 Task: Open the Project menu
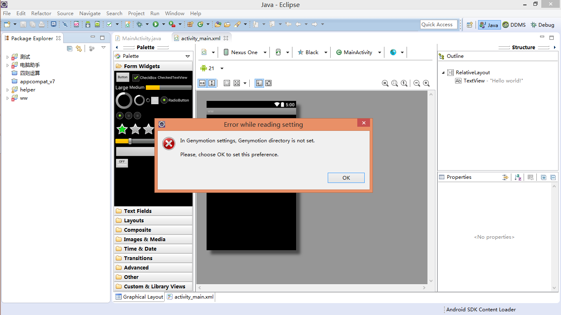136,13
